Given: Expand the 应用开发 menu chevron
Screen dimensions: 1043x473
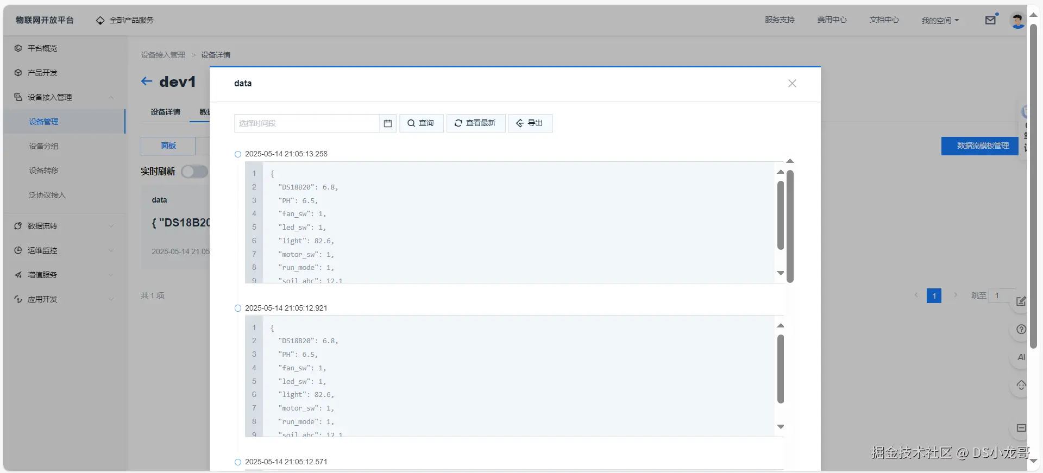Looking at the screenshot, I should 111,299.
